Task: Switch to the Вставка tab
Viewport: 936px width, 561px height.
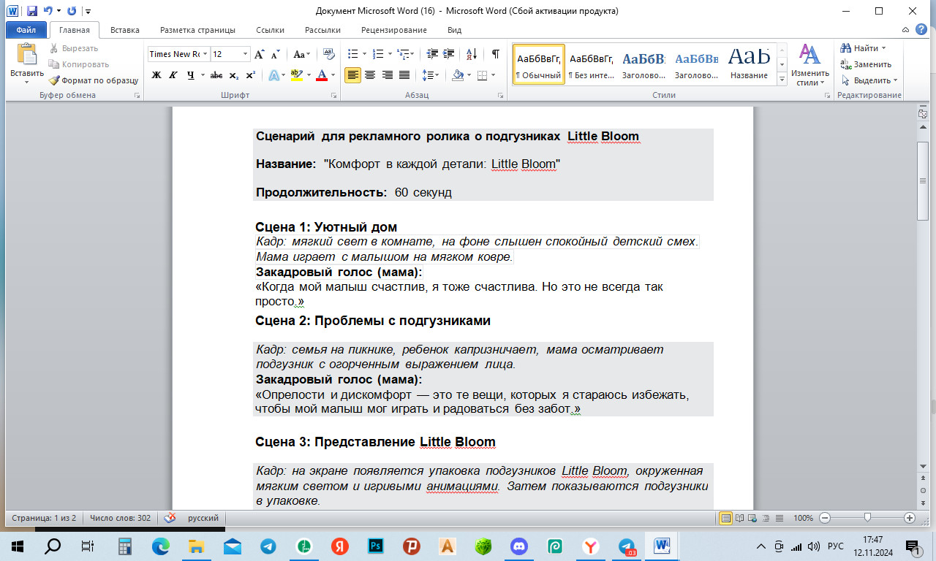Action: pos(124,30)
